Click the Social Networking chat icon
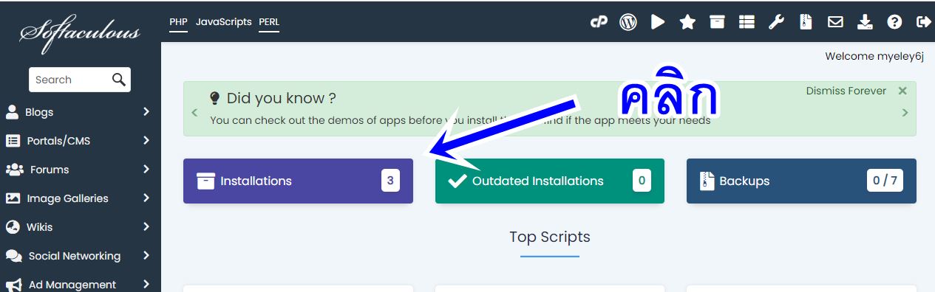This screenshot has height=292, width=935. pos(13,256)
